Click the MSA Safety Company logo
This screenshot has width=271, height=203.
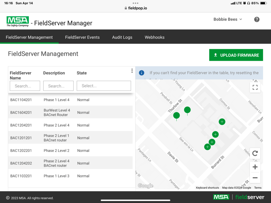[18, 21]
